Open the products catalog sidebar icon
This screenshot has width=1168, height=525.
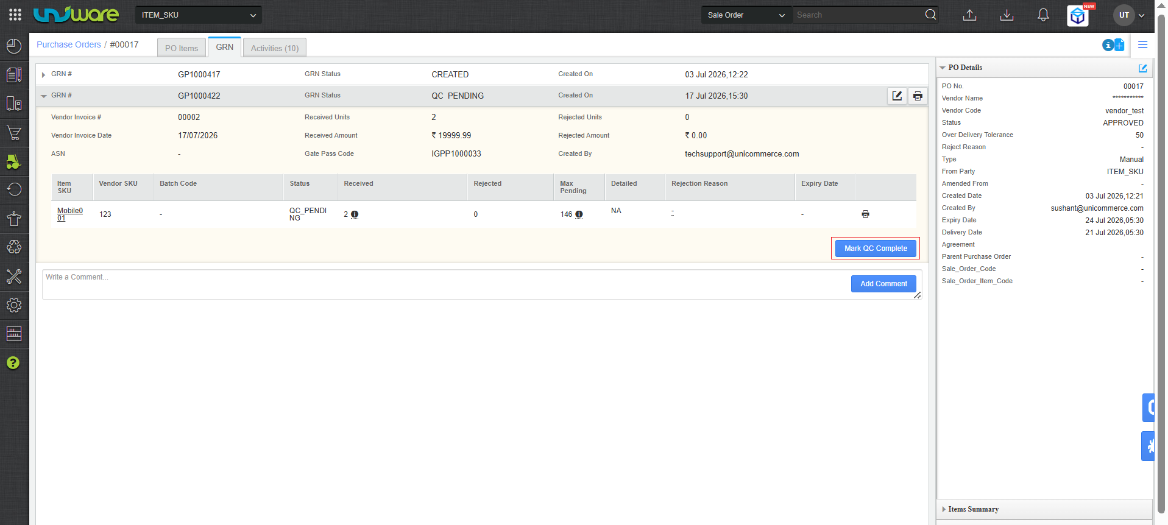14,104
